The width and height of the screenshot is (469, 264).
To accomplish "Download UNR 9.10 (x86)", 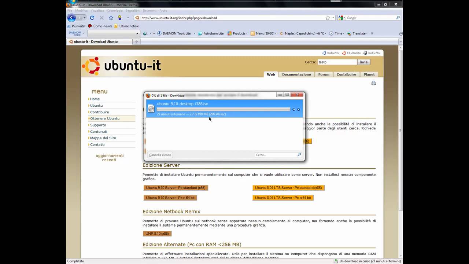I will [157, 234].
